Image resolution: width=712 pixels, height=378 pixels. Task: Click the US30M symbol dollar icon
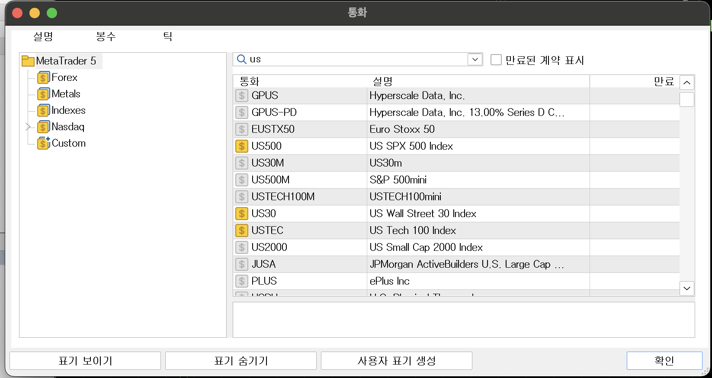coord(242,163)
